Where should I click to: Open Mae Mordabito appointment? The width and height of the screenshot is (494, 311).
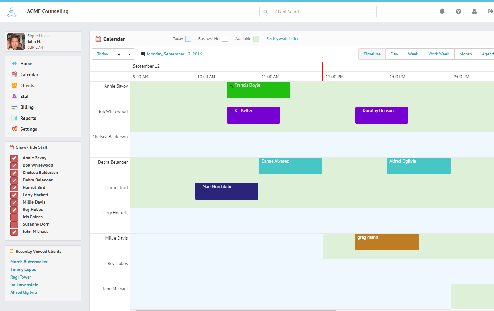point(227,191)
